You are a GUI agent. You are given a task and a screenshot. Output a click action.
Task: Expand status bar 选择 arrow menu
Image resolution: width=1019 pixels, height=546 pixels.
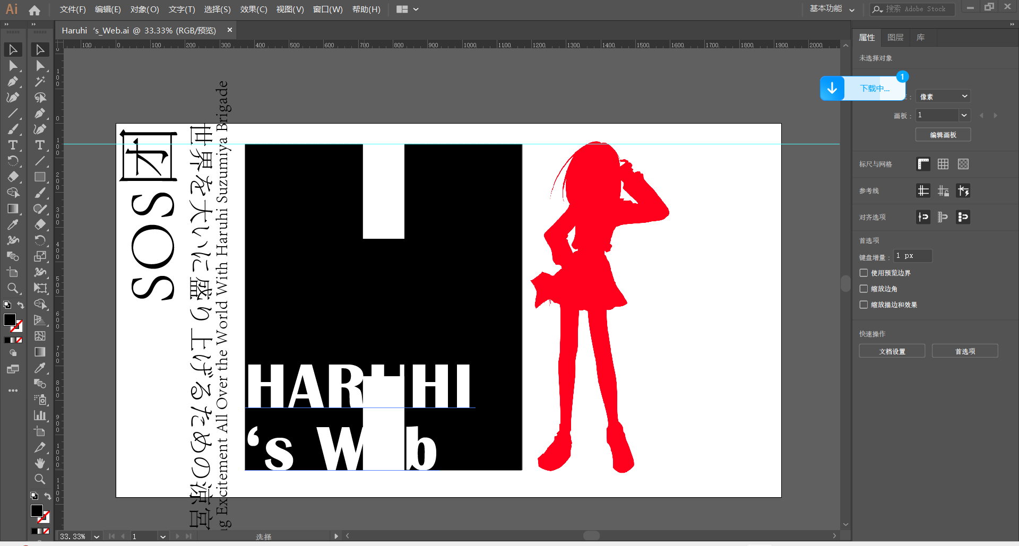point(336,536)
